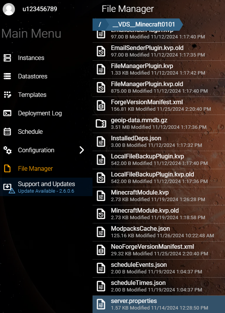
Task: Select FileManagerPlugin.kvp file name
Action: (x=142, y=66)
